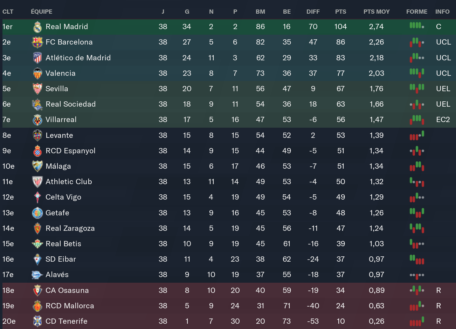Sort by FORME column header
This screenshot has width=456, height=329.
click(x=416, y=12)
